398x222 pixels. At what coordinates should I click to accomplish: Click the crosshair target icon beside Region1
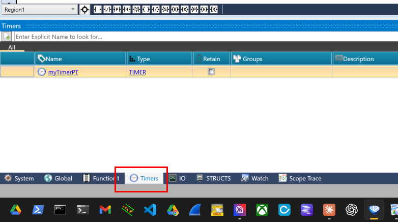click(84, 10)
